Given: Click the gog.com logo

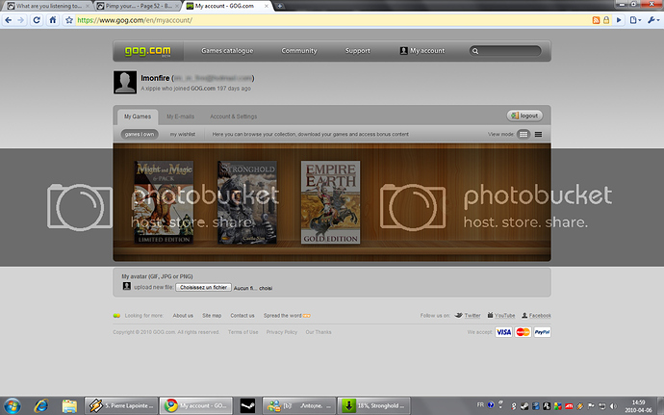Looking at the screenshot, I should pyautogui.click(x=148, y=51).
